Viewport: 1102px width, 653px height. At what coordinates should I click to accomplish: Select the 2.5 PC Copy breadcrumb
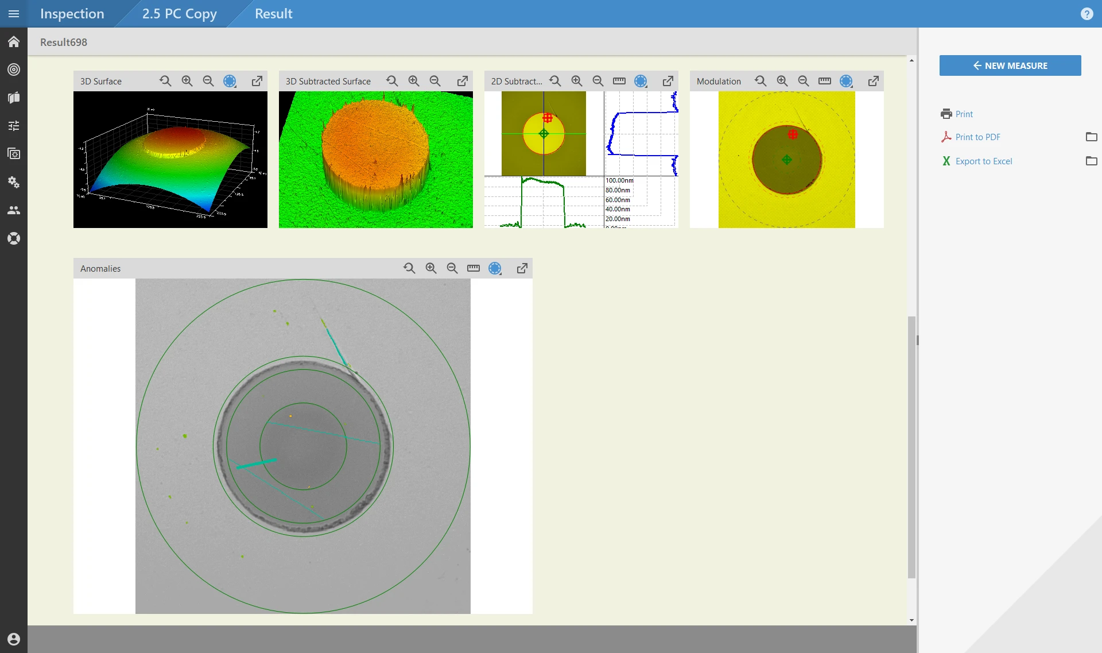click(x=179, y=14)
